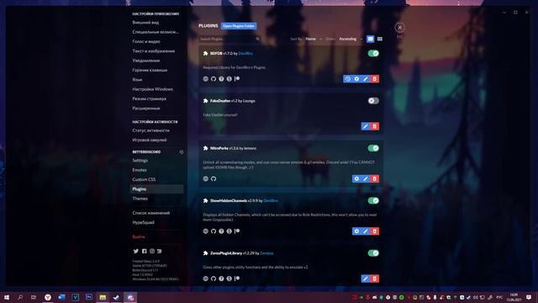Disable the BDFDB plugin toggle
The height and width of the screenshot is (303, 538).
373,53
